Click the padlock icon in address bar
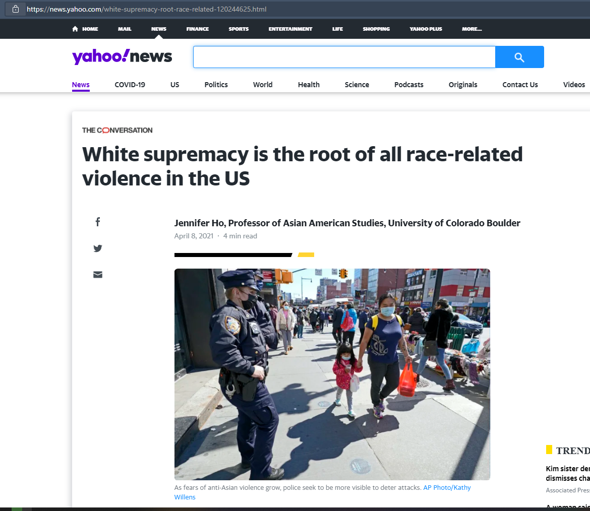The image size is (590, 511). point(16,9)
